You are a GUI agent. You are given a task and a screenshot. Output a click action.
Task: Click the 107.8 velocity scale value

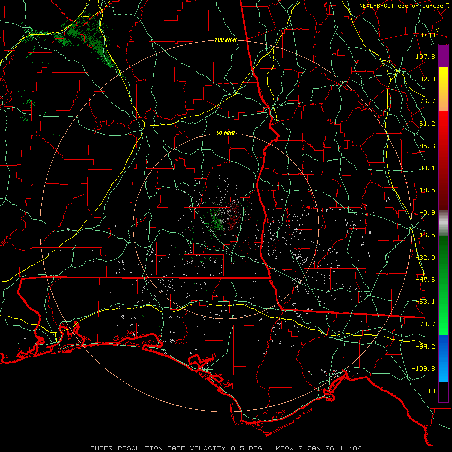coord(425,56)
